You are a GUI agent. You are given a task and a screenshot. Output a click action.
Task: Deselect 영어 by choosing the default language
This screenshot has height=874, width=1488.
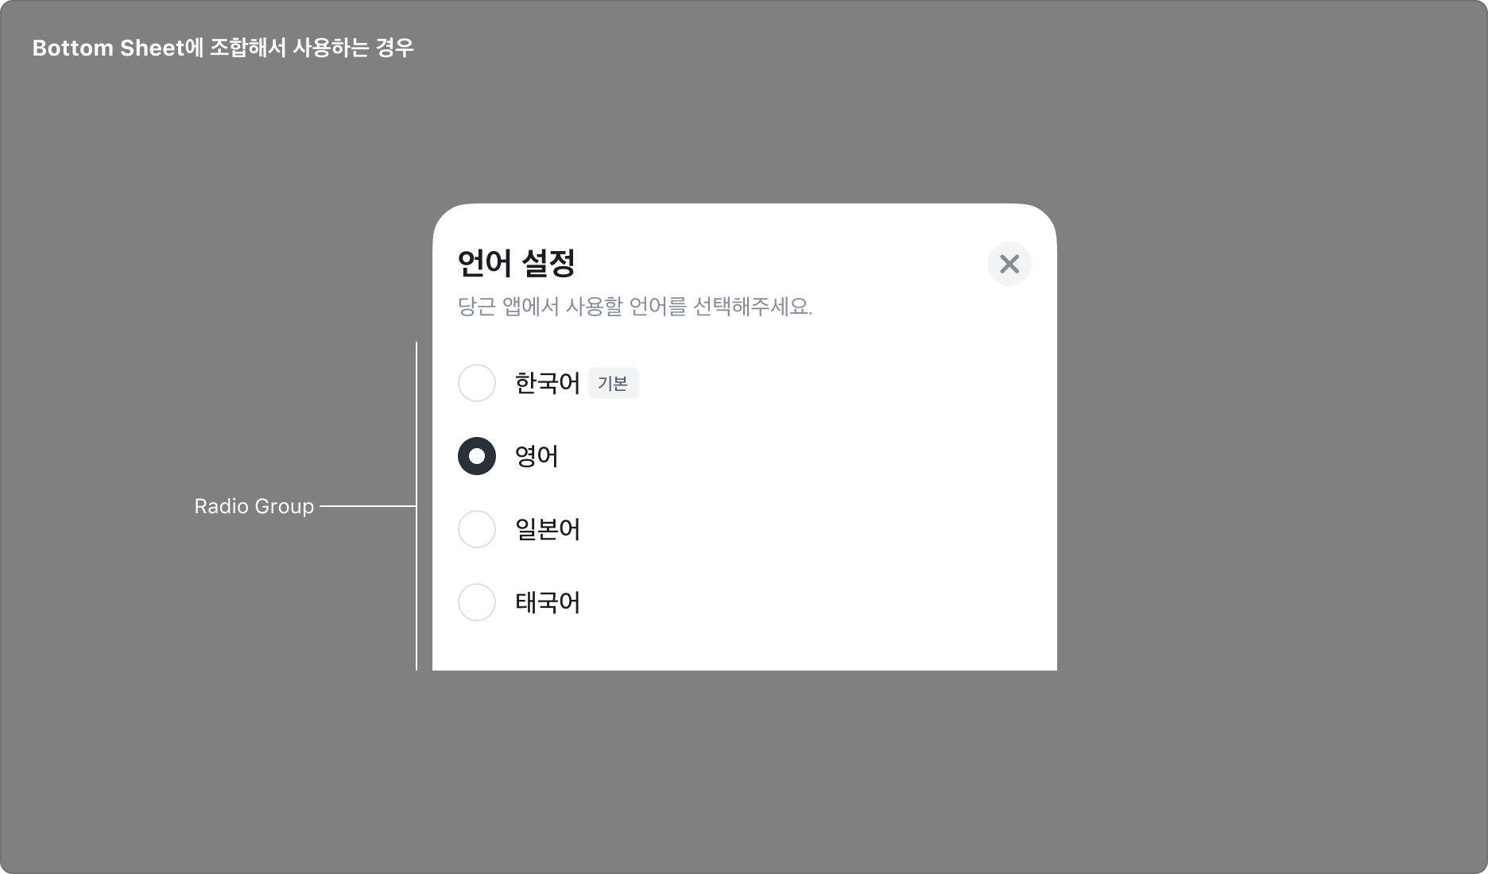(477, 384)
